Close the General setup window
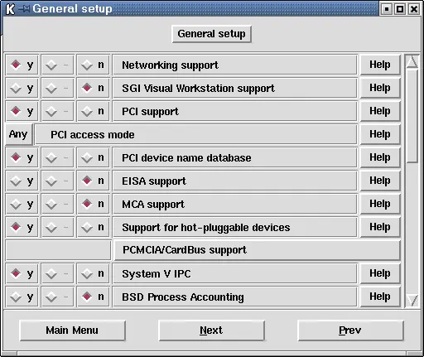Viewport: 424px width, 357px height. (x=414, y=9)
